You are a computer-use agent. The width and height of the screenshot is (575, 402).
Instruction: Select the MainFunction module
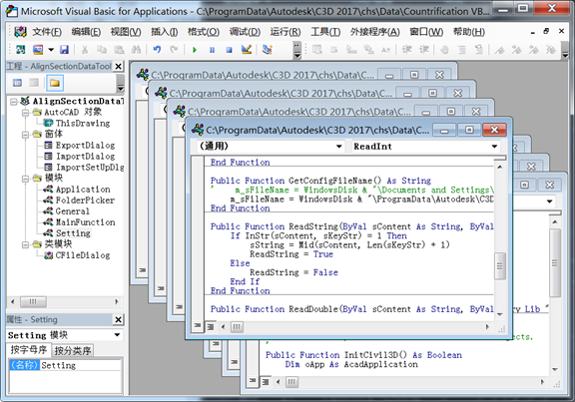pyautogui.click(x=85, y=222)
